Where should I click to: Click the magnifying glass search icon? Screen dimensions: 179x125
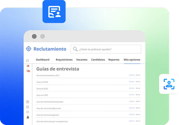tap(75, 49)
